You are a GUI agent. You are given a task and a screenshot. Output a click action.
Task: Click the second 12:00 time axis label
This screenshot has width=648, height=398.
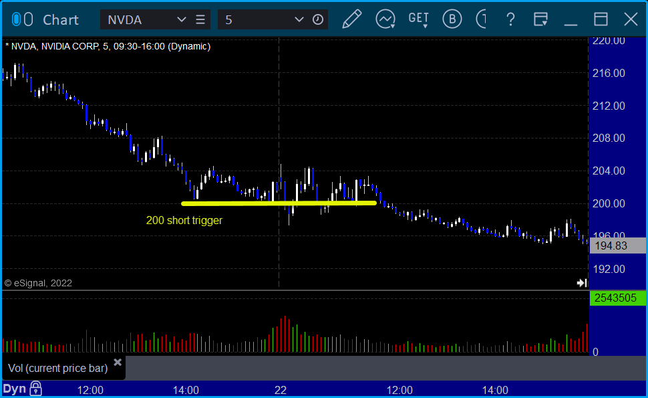tap(399, 390)
